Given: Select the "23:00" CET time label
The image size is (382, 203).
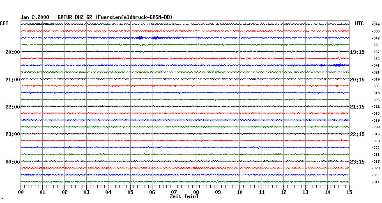Looking at the screenshot, I should pyautogui.click(x=13, y=134).
